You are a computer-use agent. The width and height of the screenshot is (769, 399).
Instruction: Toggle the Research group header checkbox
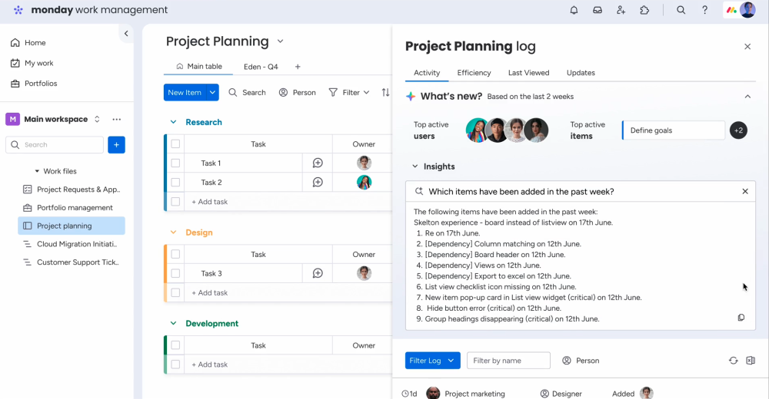[175, 144]
